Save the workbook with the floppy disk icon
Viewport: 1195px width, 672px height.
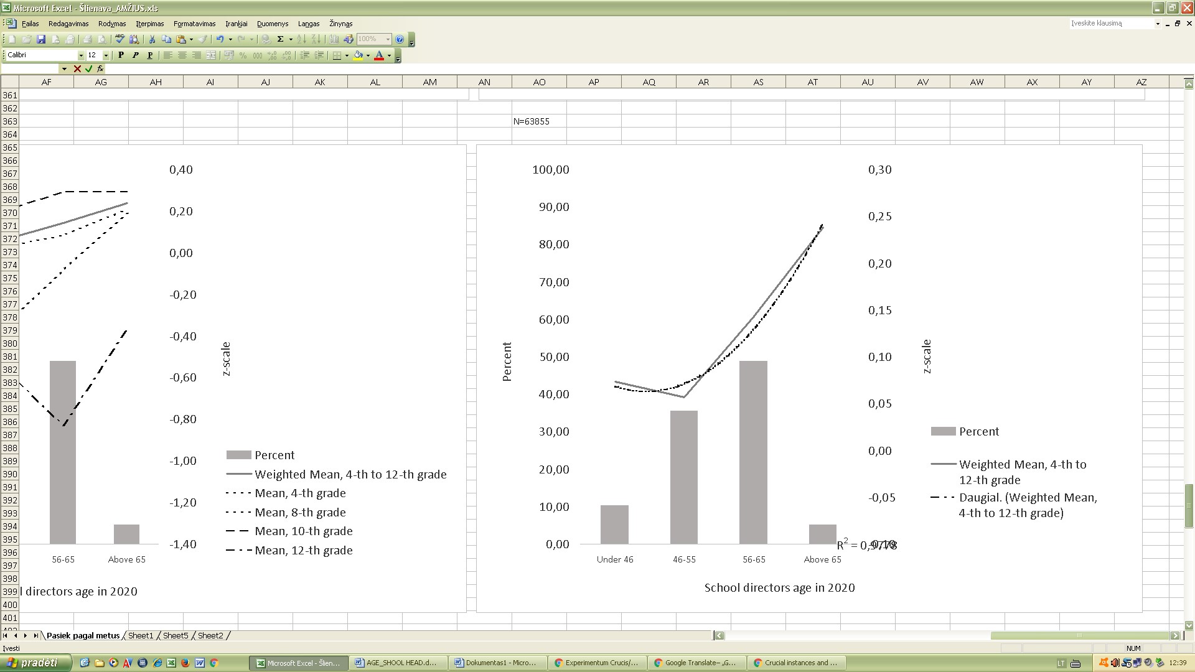click(x=41, y=39)
